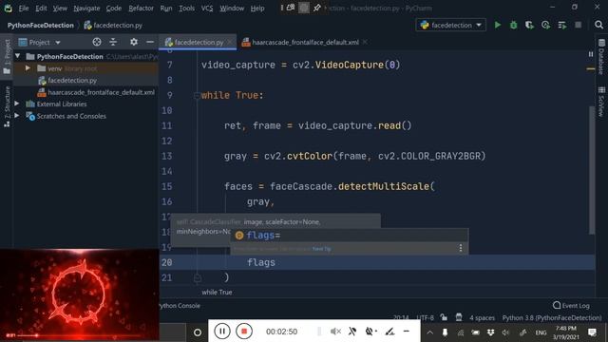Click the stop process square icon
This screenshot has height=342, width=608.
point(579,26)
